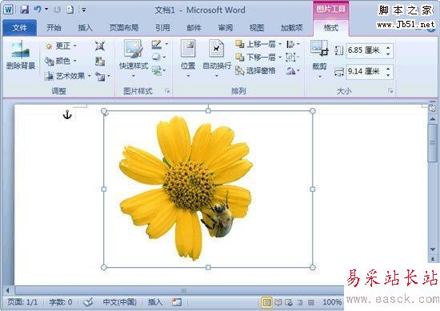Open the 自动换行 wrap text menu
Image resolution: width=440 pixels, height=311 pixels.
tap(217, 58)
